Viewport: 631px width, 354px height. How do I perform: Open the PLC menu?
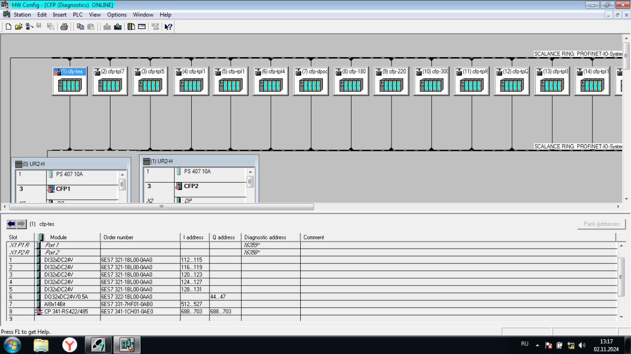[78, 15]
